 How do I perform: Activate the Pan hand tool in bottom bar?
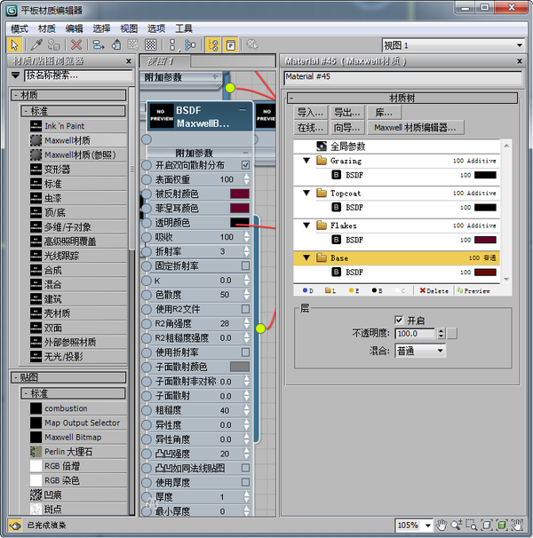[x=442, y=525]
